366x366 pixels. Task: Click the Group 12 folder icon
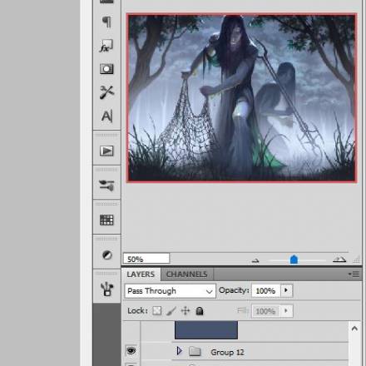pyautogui.click(x=195, y=351)
